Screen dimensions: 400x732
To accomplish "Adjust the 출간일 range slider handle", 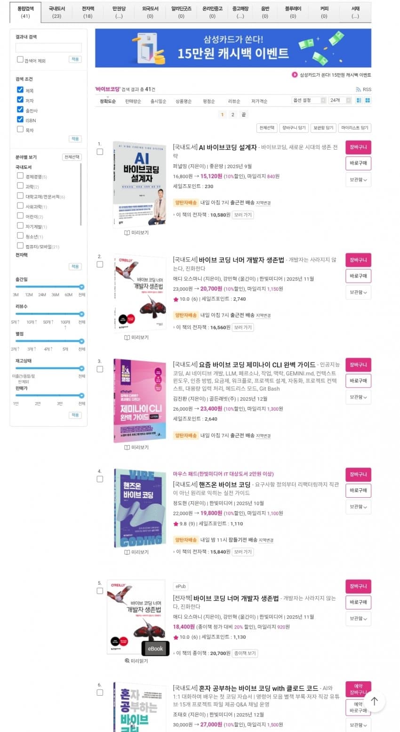I will click(x=82, y=286).
